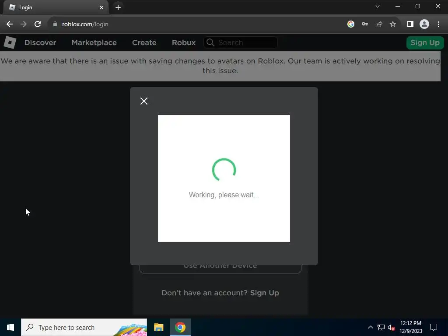The width and height of the screenshot is (448, 336).
Task: Open the Chrome profile avatar
Action: (x=424, y=24)
